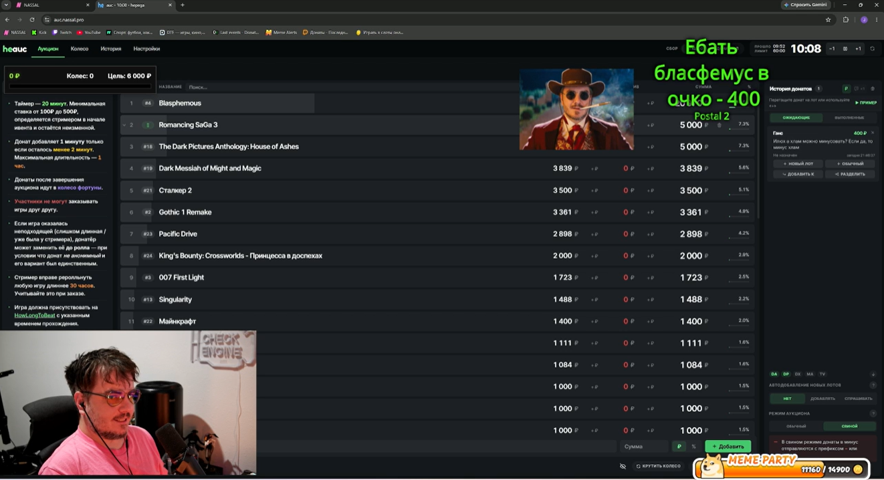Add rubles to Pacific Drive's first amount
Image resolution: width=884 pixels, height=480 pixels.
(x=594, y=234)
